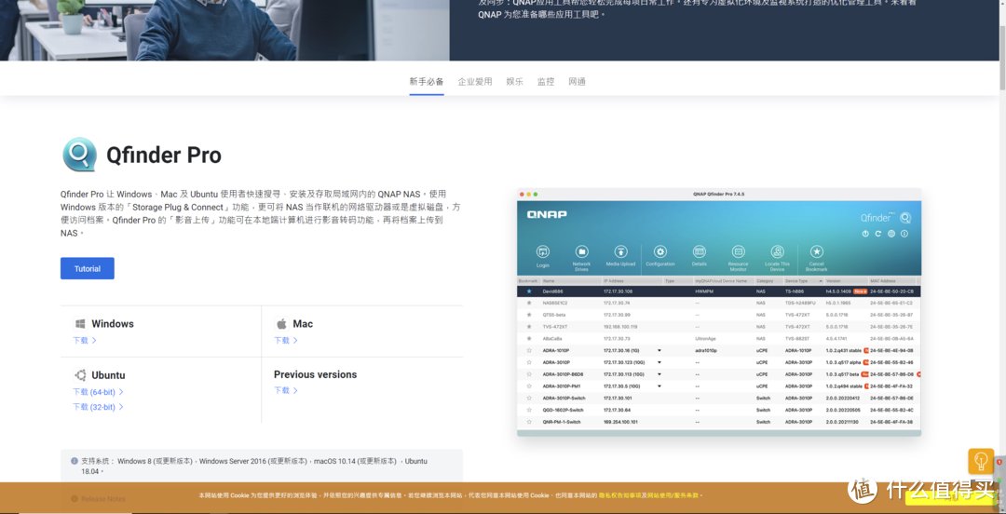Click Ubuntu 下载 (64-bit) link

[98, 391]
